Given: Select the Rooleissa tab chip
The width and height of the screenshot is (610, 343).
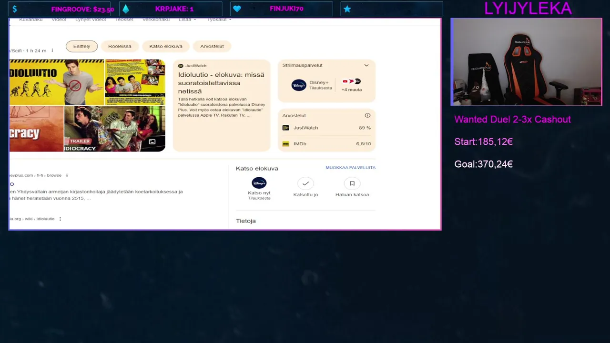Looking at the screenshot, I should 120,46.
